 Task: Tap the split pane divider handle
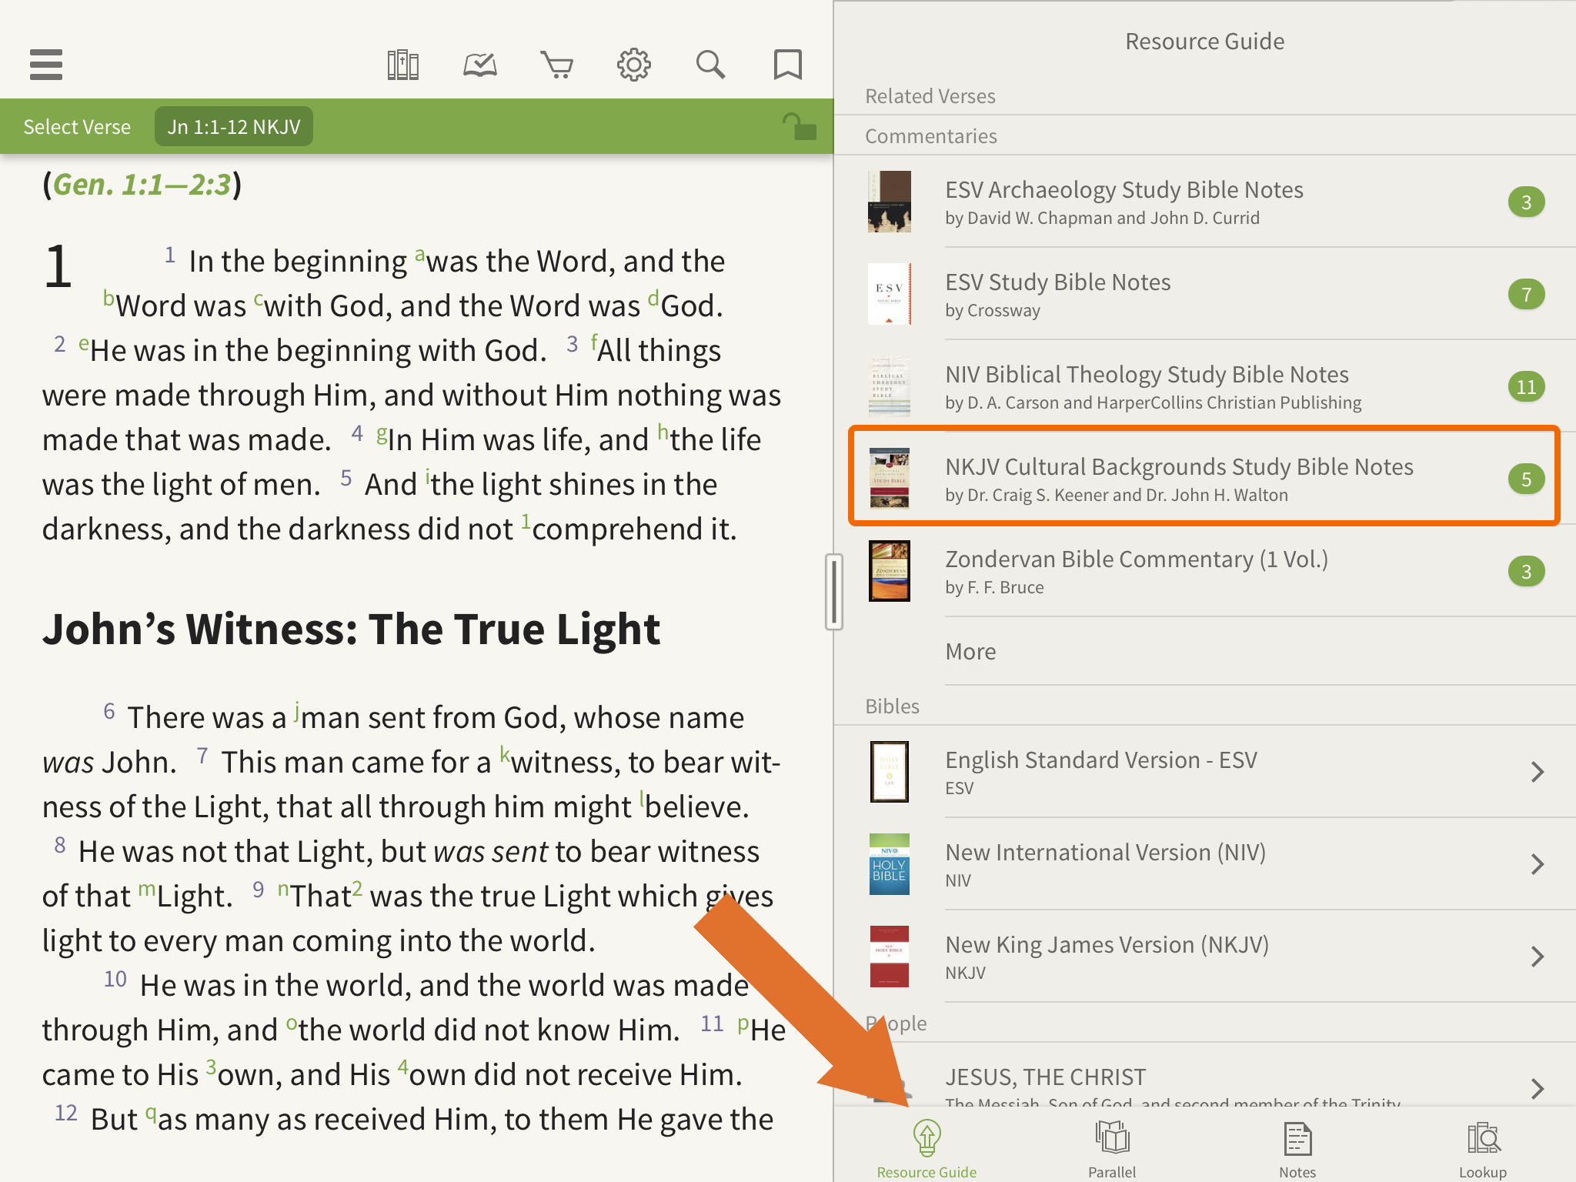point(833,591)
